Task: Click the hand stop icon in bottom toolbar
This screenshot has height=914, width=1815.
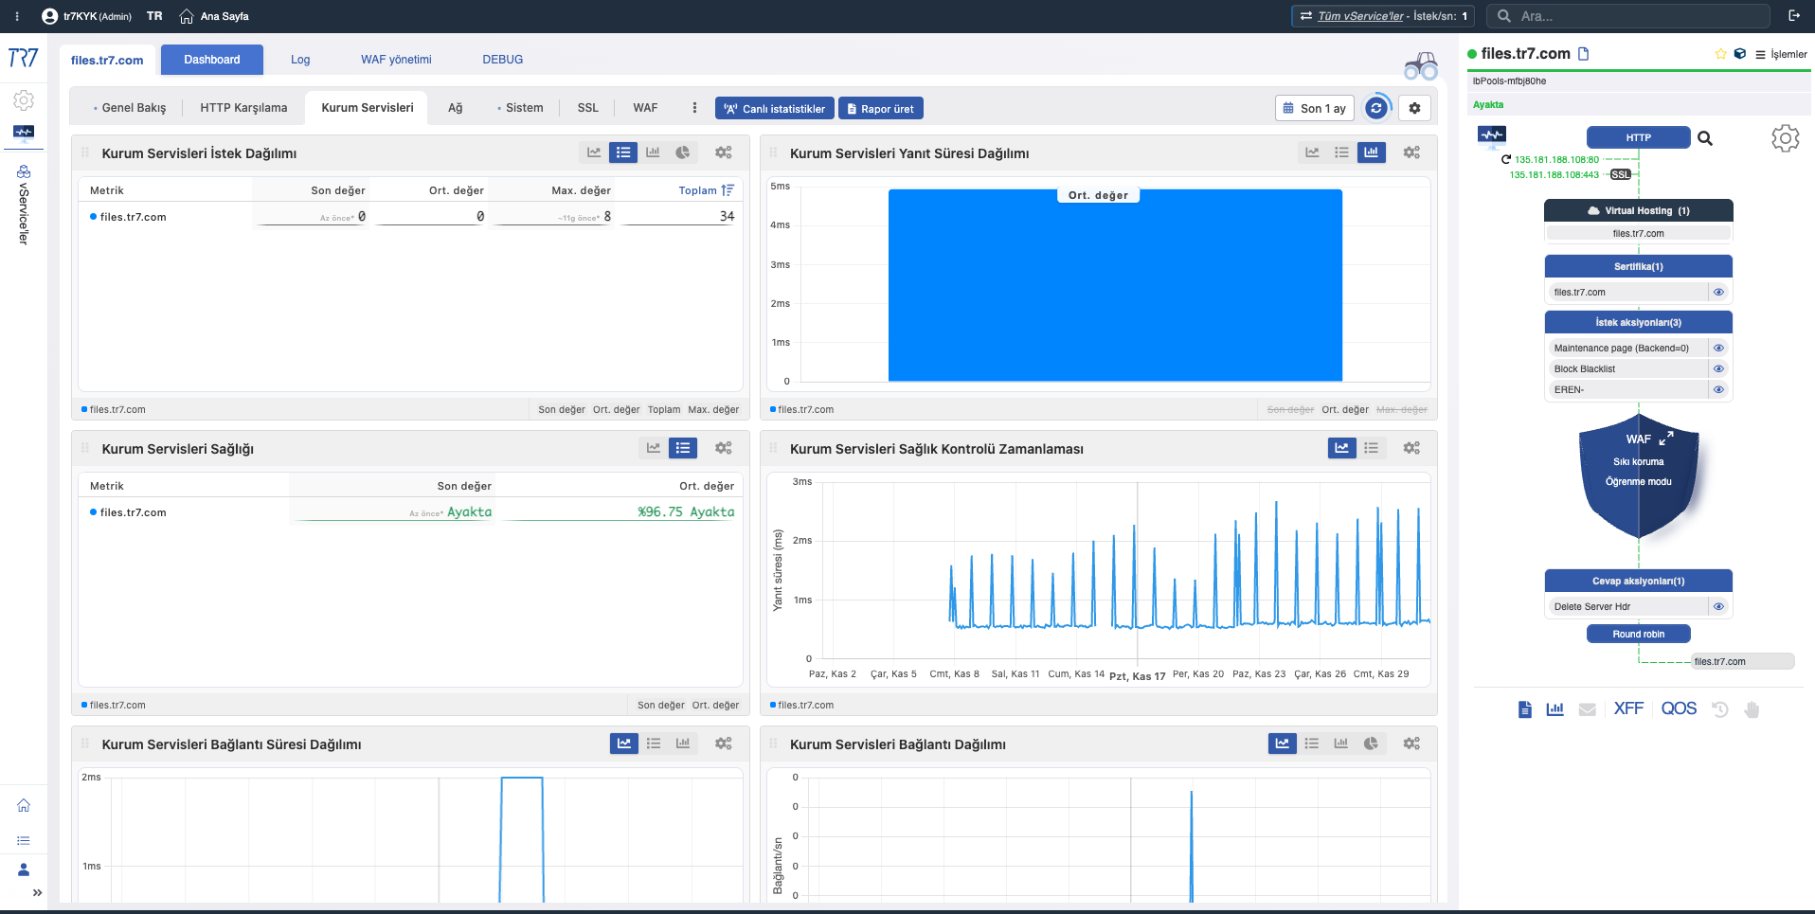Action: point(1752,708)
